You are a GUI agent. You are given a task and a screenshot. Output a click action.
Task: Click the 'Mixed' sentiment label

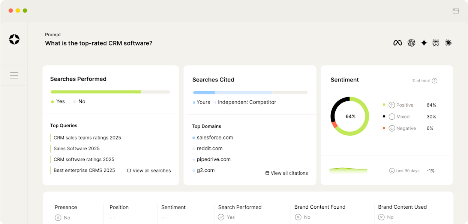click(403, 117)
